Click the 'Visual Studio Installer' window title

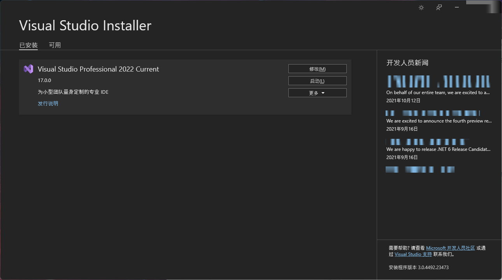click(85, 26)
